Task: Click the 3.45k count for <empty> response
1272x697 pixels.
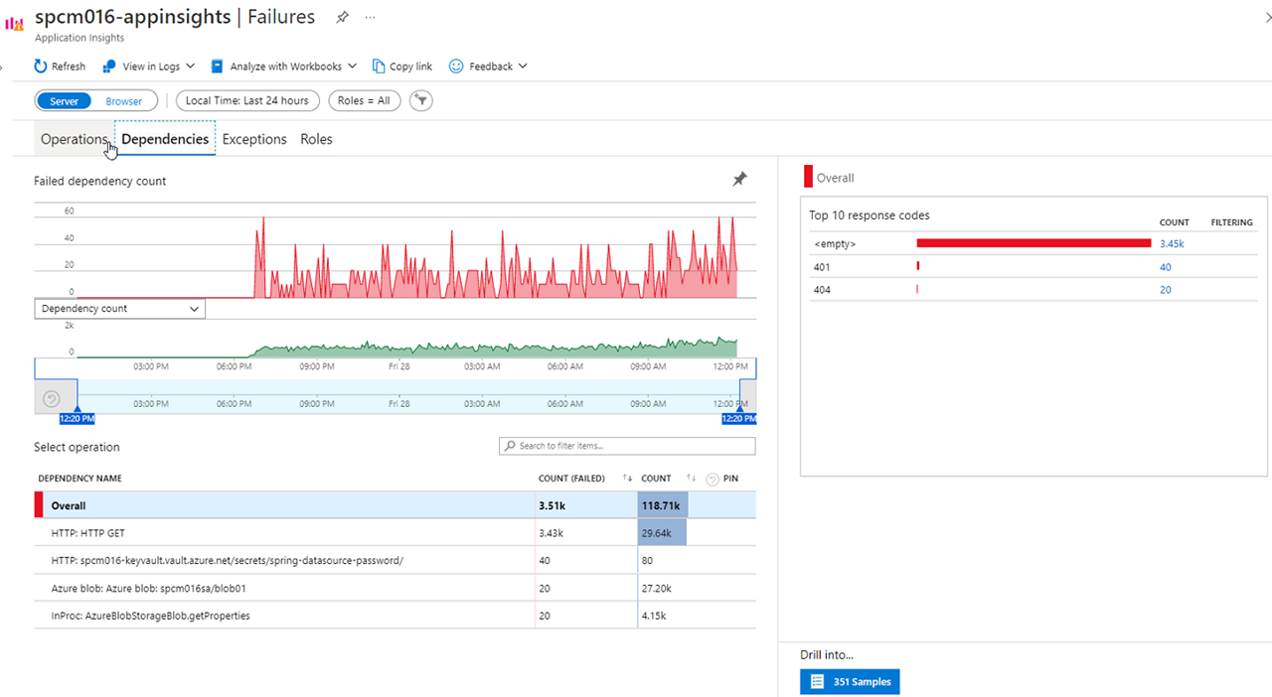Action: pos(1172,243)
